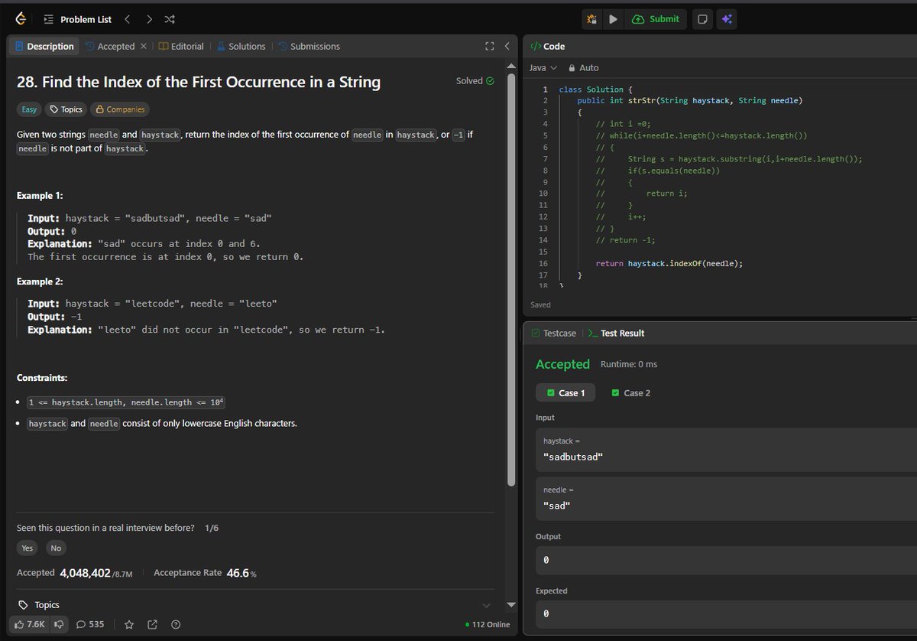
Task: Answer Yes to seen in interview
Action: pyautogui.click(x=28, y=548)
